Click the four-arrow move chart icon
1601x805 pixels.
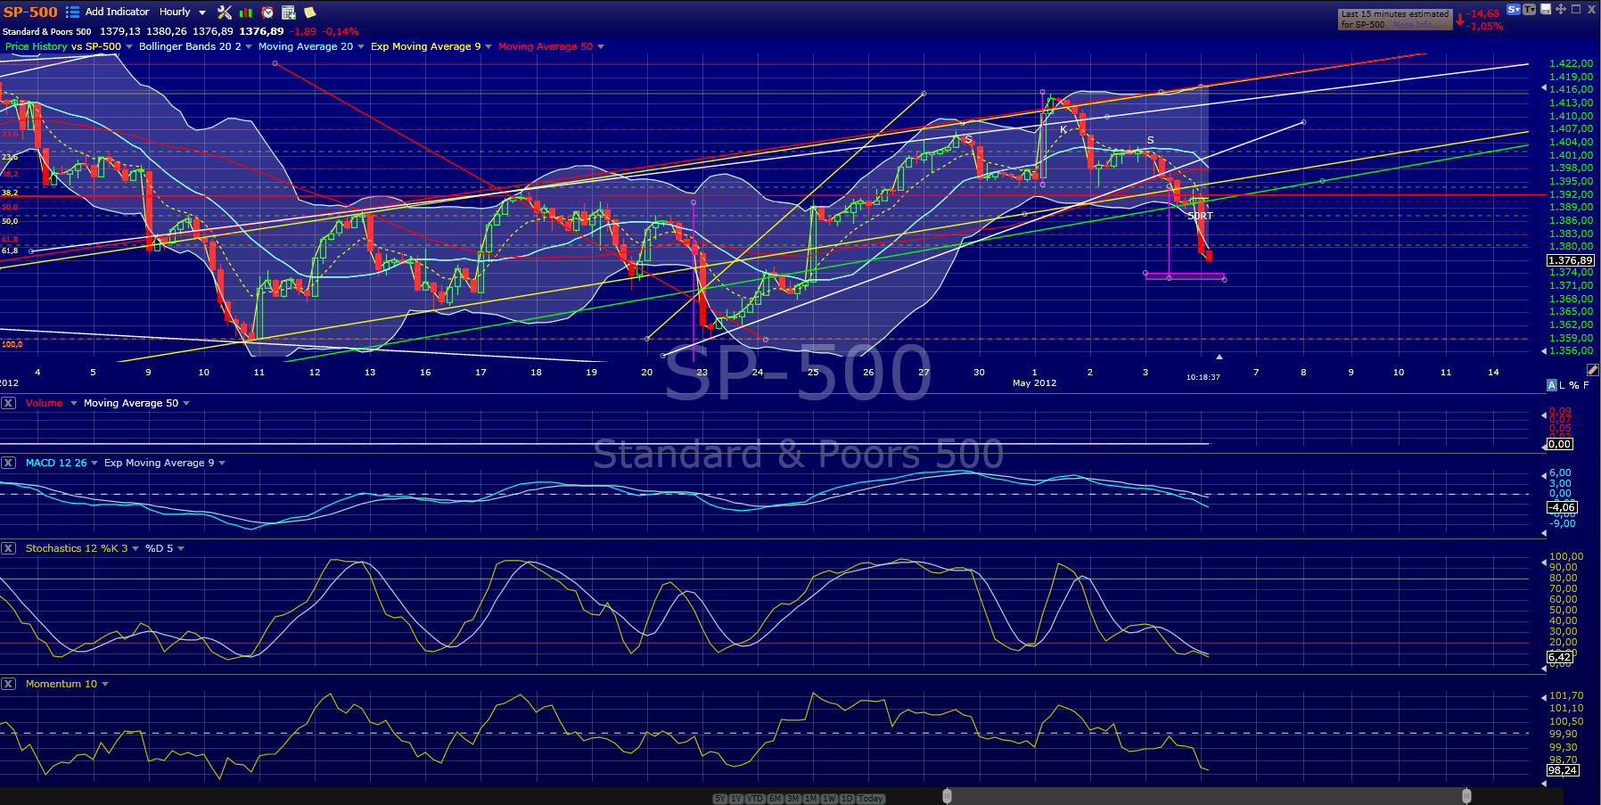coord(1561,10)
